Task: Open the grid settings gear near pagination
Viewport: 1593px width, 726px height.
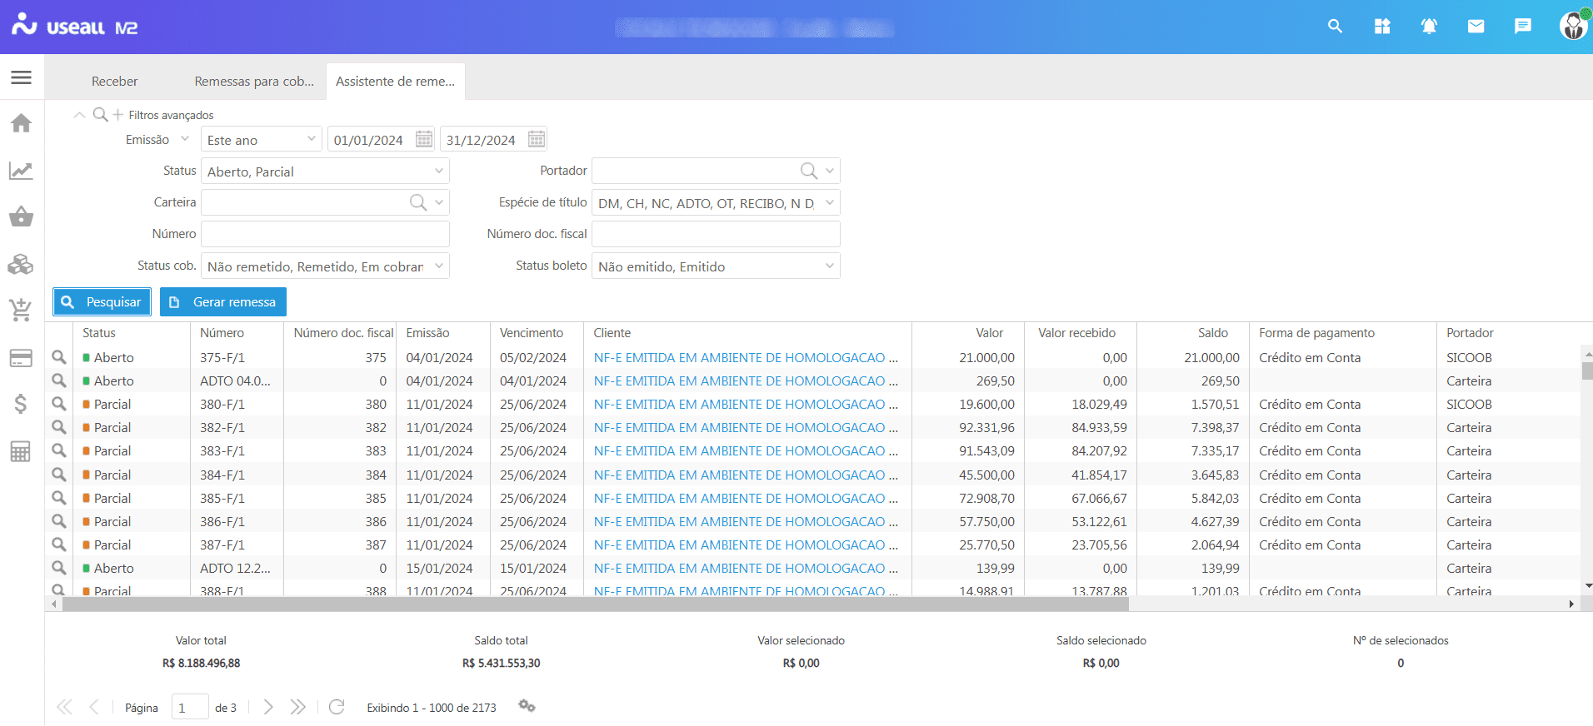Action: (527, 706)
